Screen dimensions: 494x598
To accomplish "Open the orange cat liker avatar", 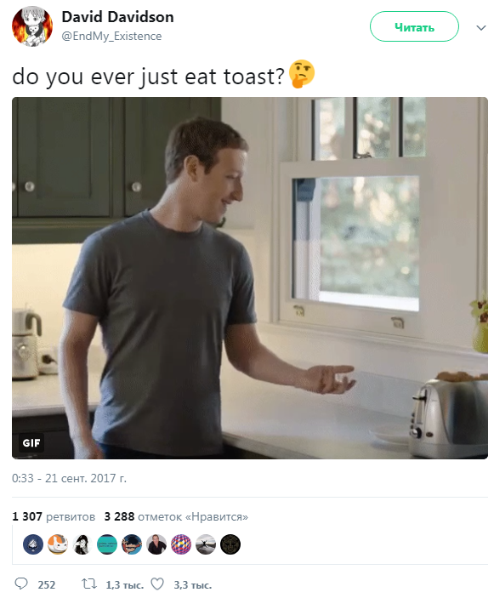I will pos(58,544).
